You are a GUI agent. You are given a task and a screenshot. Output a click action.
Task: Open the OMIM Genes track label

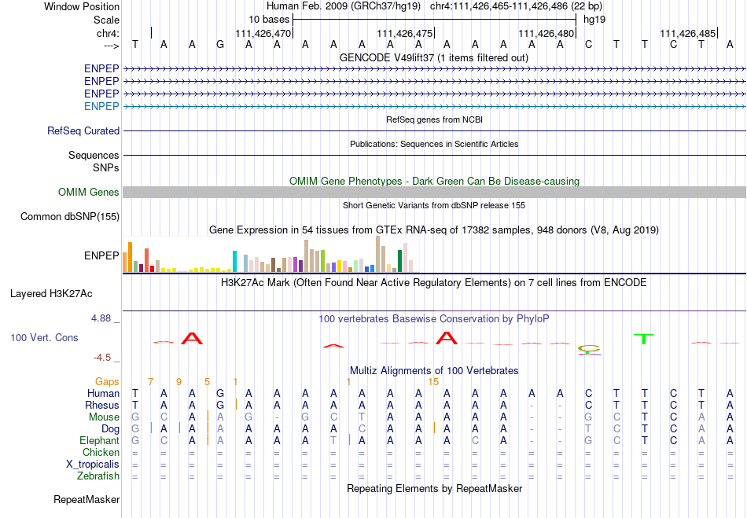89,192
